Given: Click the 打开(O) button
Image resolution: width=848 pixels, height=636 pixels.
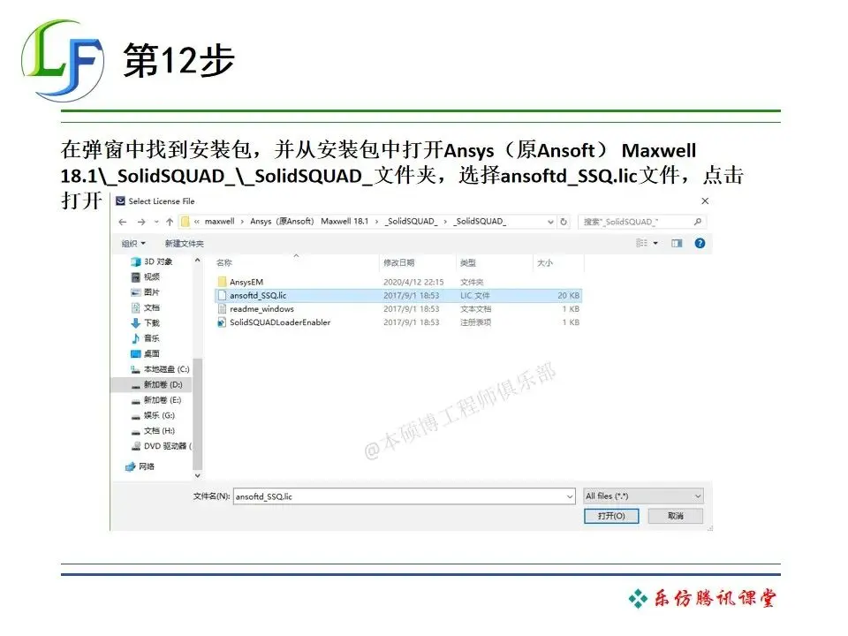Looking at the screenshot, I should click(611, 516).
